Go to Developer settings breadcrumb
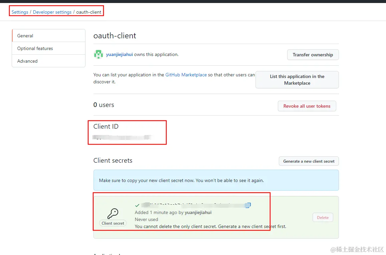The image size is (386, 255). 52,12
